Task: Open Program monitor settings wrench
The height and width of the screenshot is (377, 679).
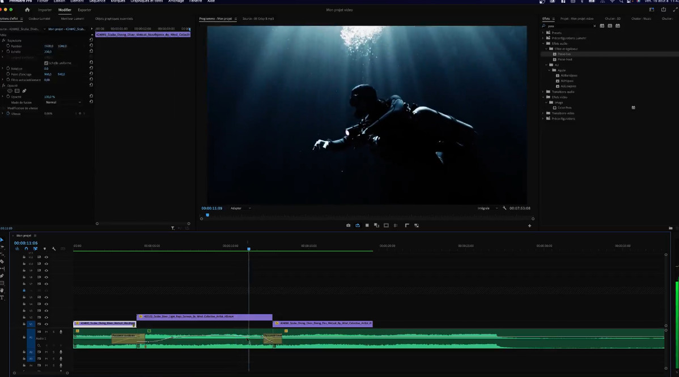Action: pos(504,208)
